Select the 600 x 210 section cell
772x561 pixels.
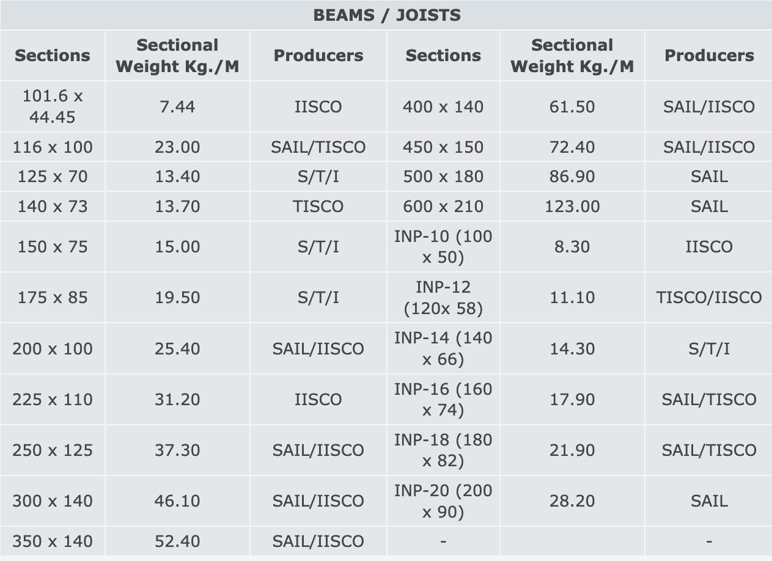[443, 207]
